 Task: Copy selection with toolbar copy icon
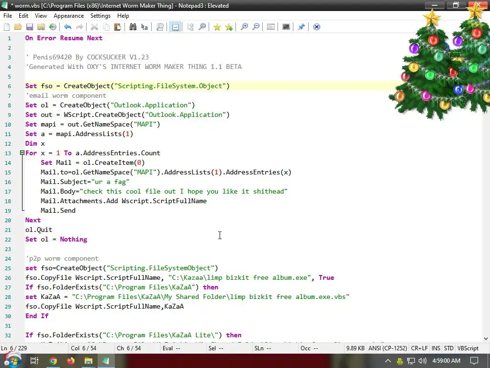[106, 27]
